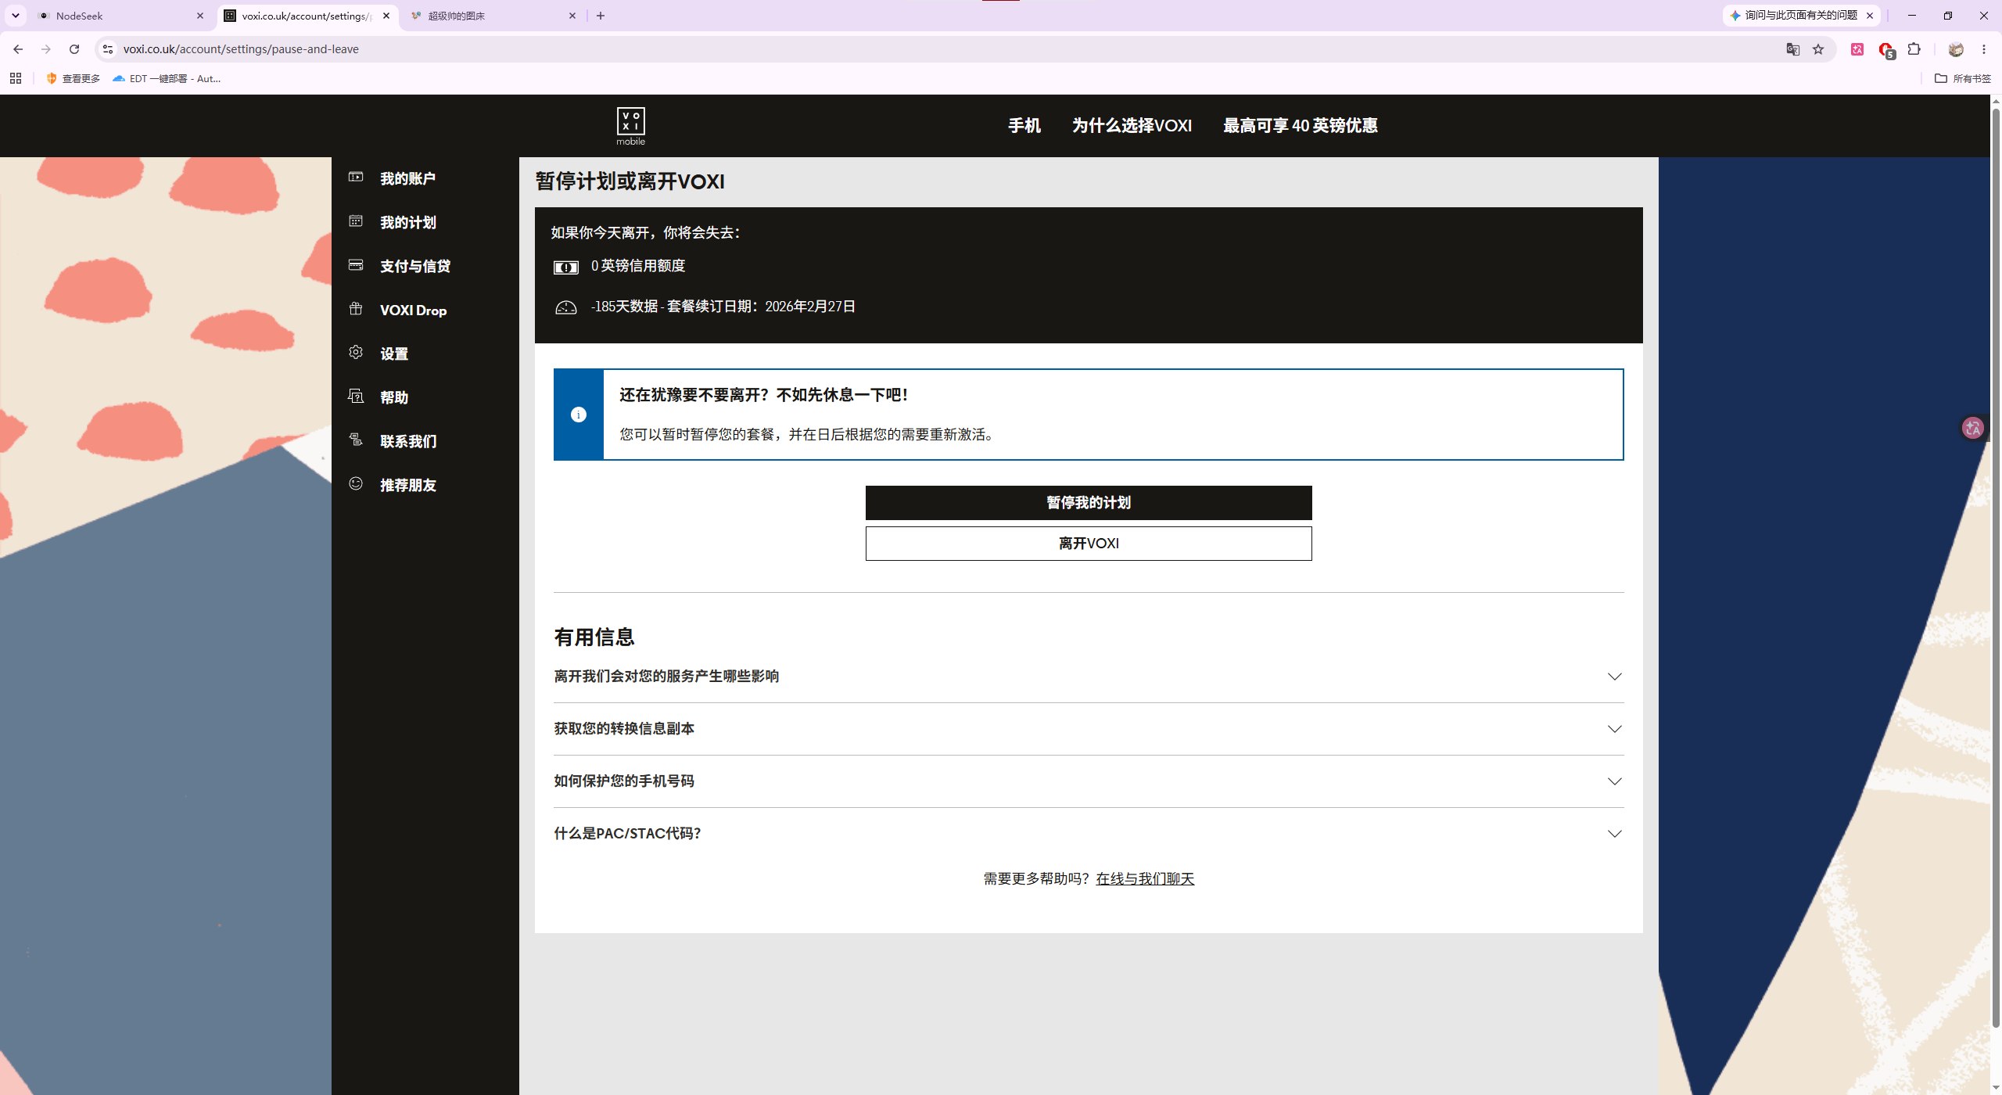
Task: Close the 超级帅的图床 tab
Action: [572, 16]
